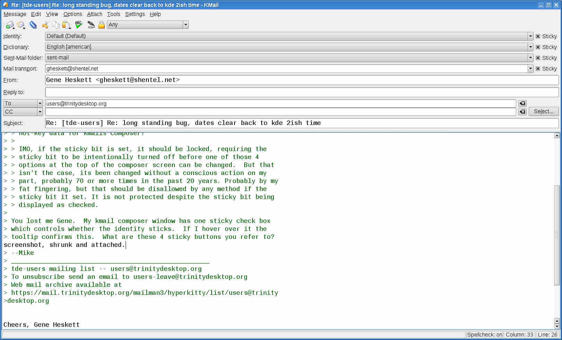Click the 'Identity:' field label

pos(12,36)
